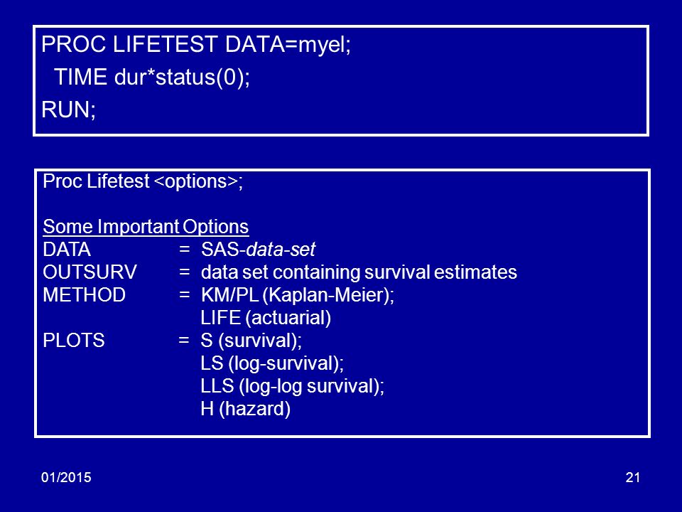Click the LS (log-survival) plot option
Viewport: 682px width, 512px height.
coord(272,363)
